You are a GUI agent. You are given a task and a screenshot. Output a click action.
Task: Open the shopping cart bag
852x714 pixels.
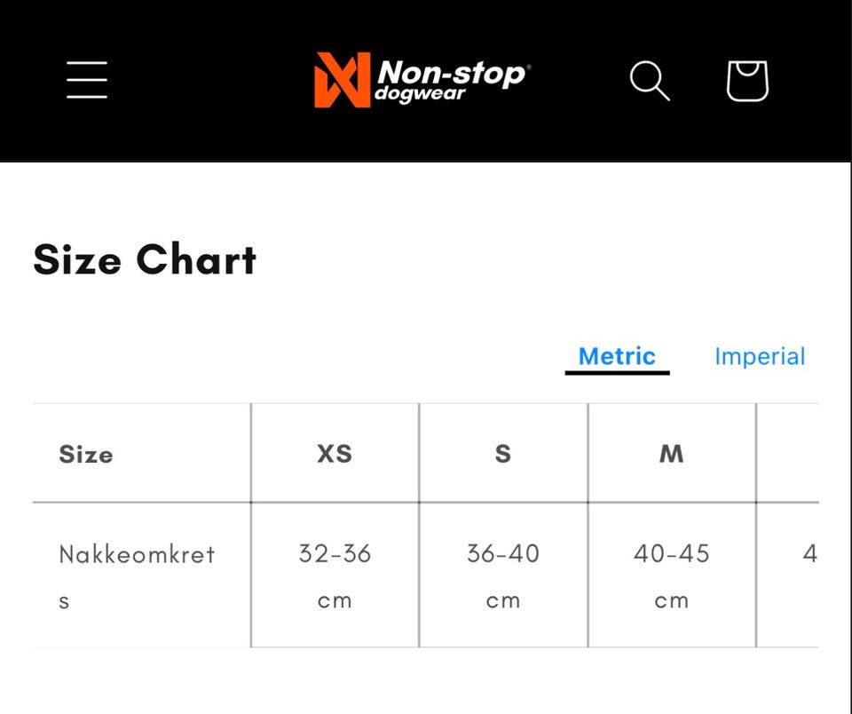pyautogui.click(x=747, y=81)
